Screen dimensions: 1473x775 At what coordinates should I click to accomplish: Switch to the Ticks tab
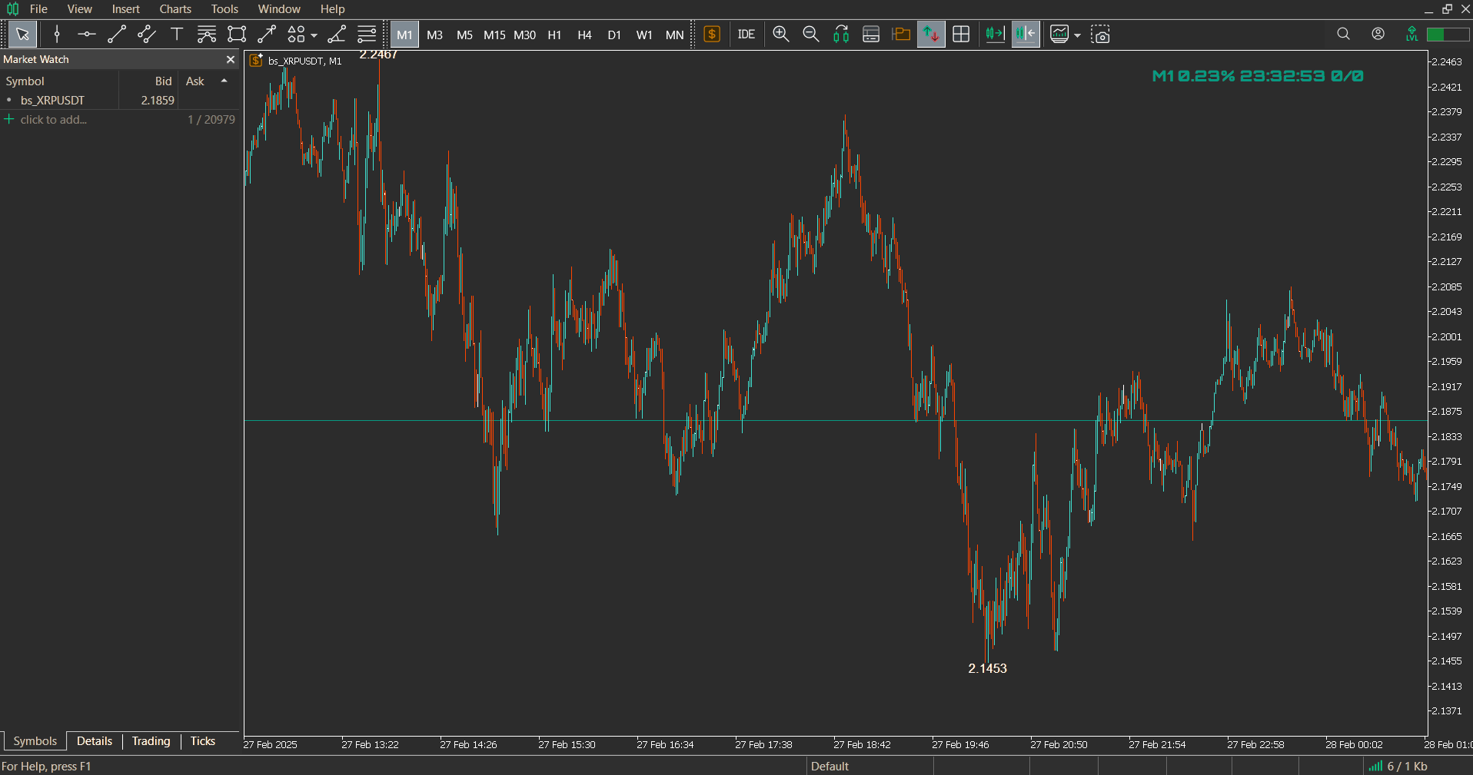click(x=203, y=741)
